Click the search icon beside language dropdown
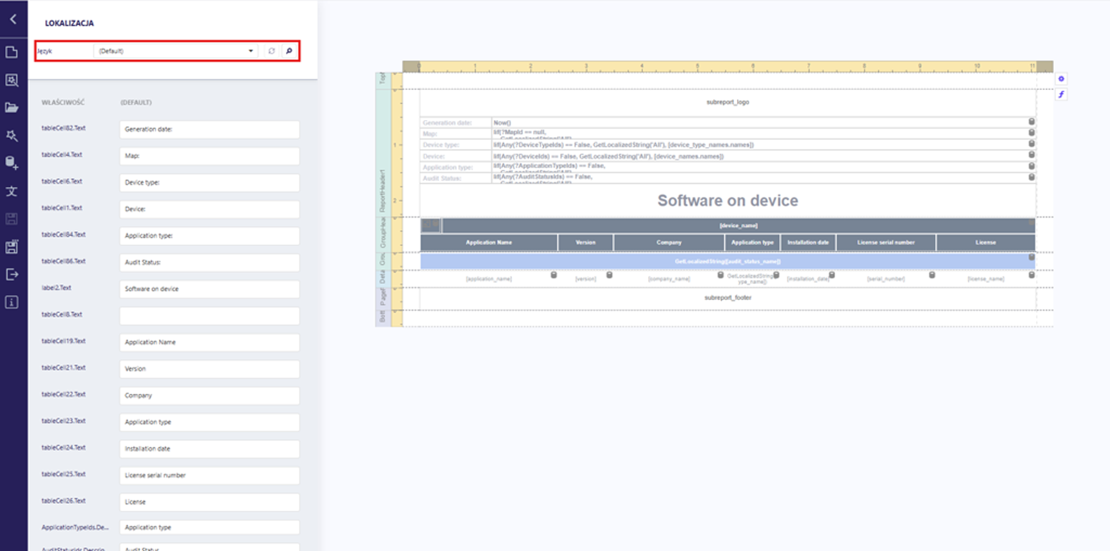This screenshot has height=551, width=1110. click(x=289, y=51)
